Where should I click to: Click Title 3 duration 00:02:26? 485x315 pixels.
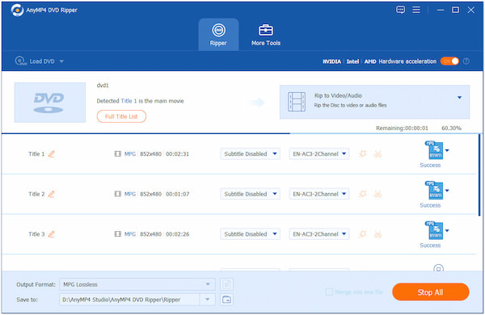click(177, 234)
